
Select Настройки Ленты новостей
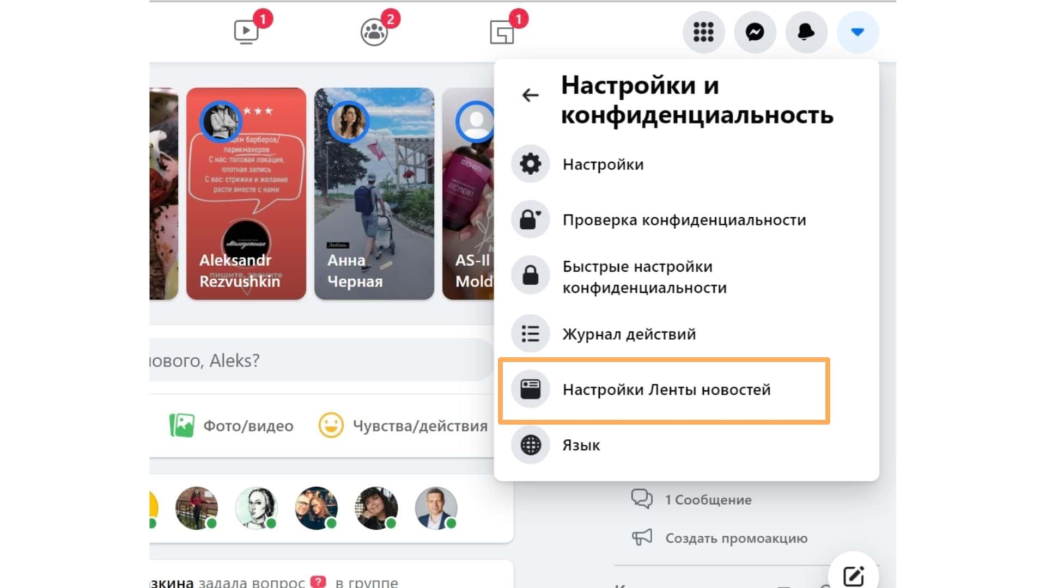(666, 390)
